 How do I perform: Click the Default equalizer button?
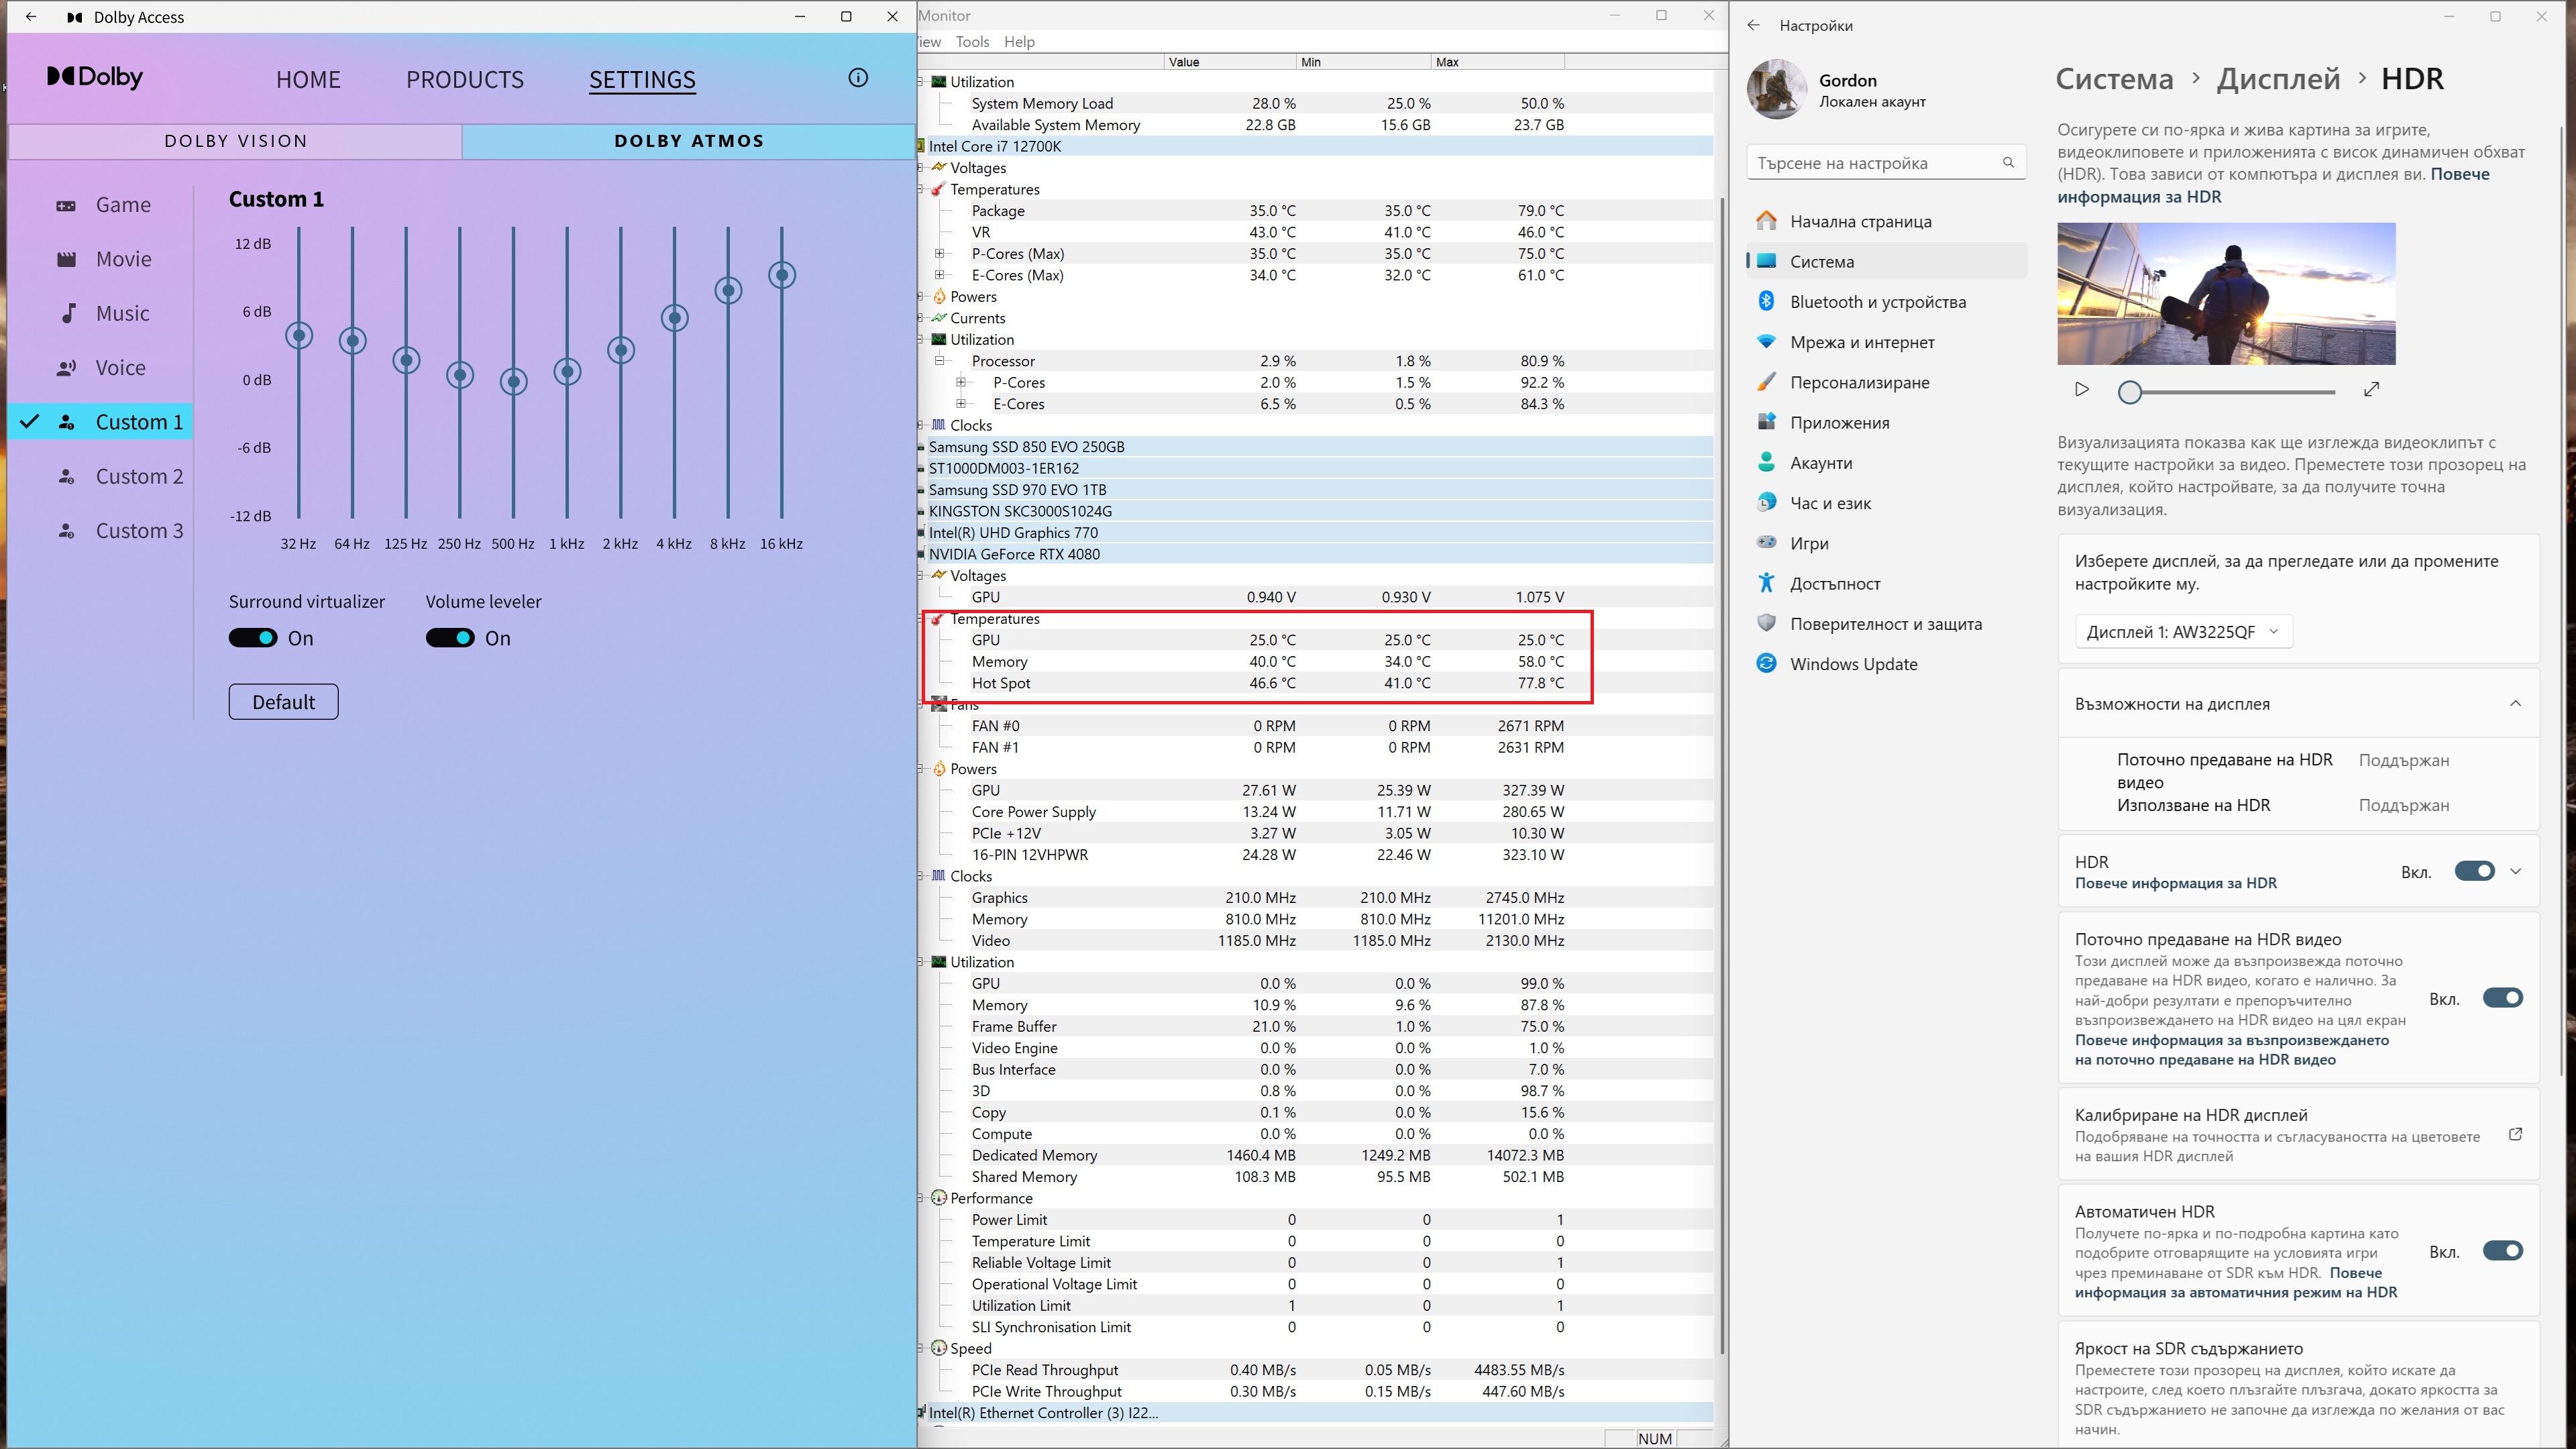(x=283, y=702)
